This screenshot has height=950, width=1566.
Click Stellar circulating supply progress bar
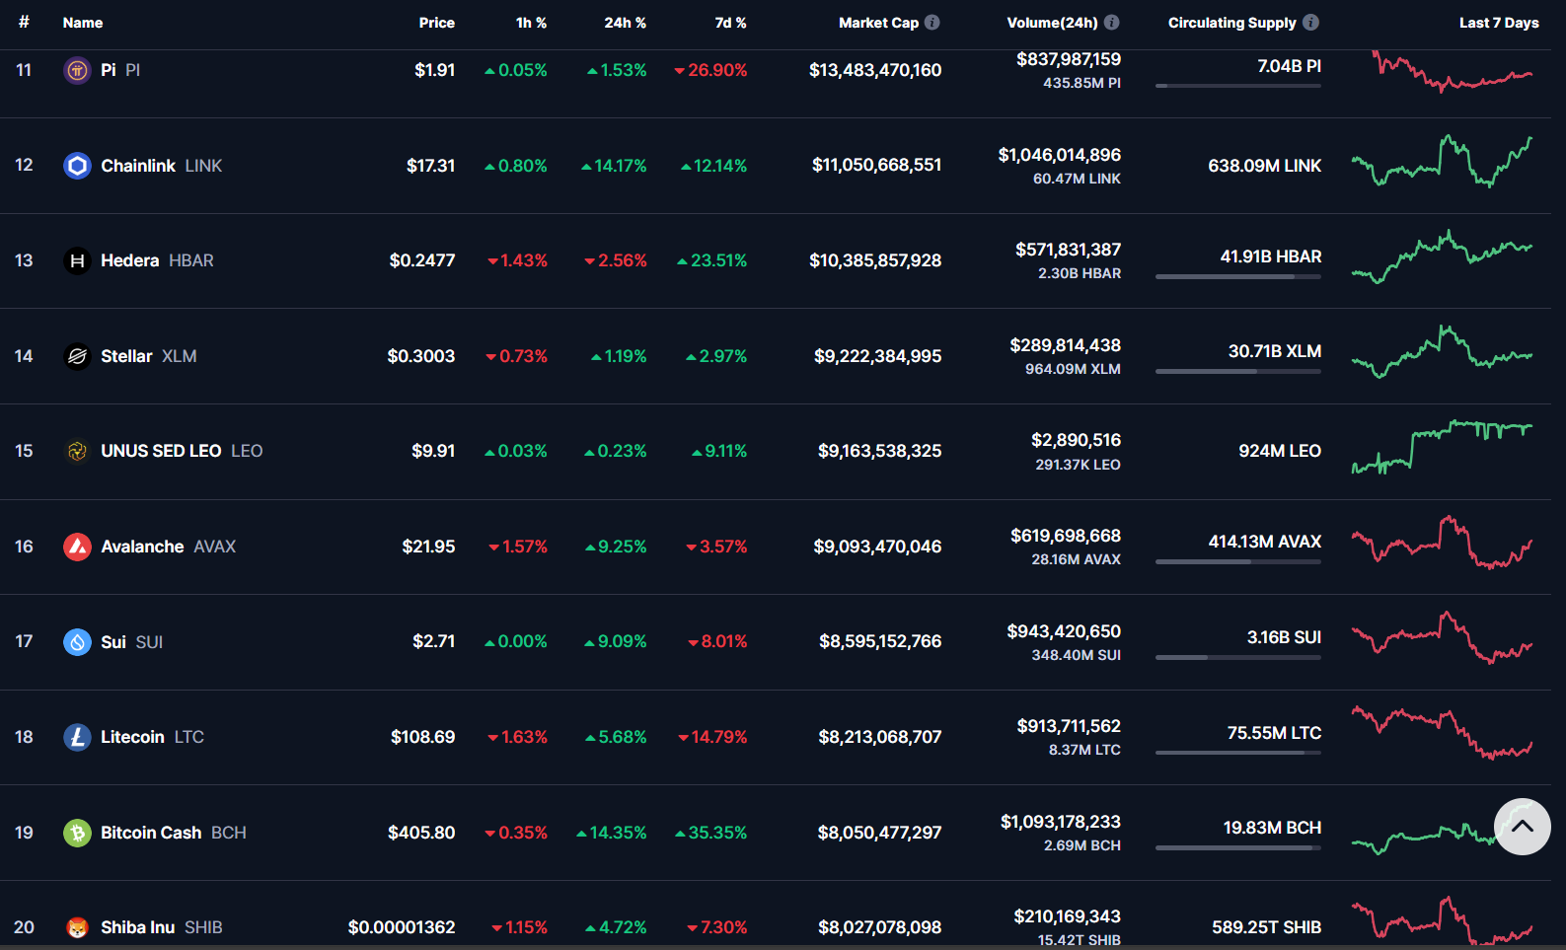point(1238,372)
